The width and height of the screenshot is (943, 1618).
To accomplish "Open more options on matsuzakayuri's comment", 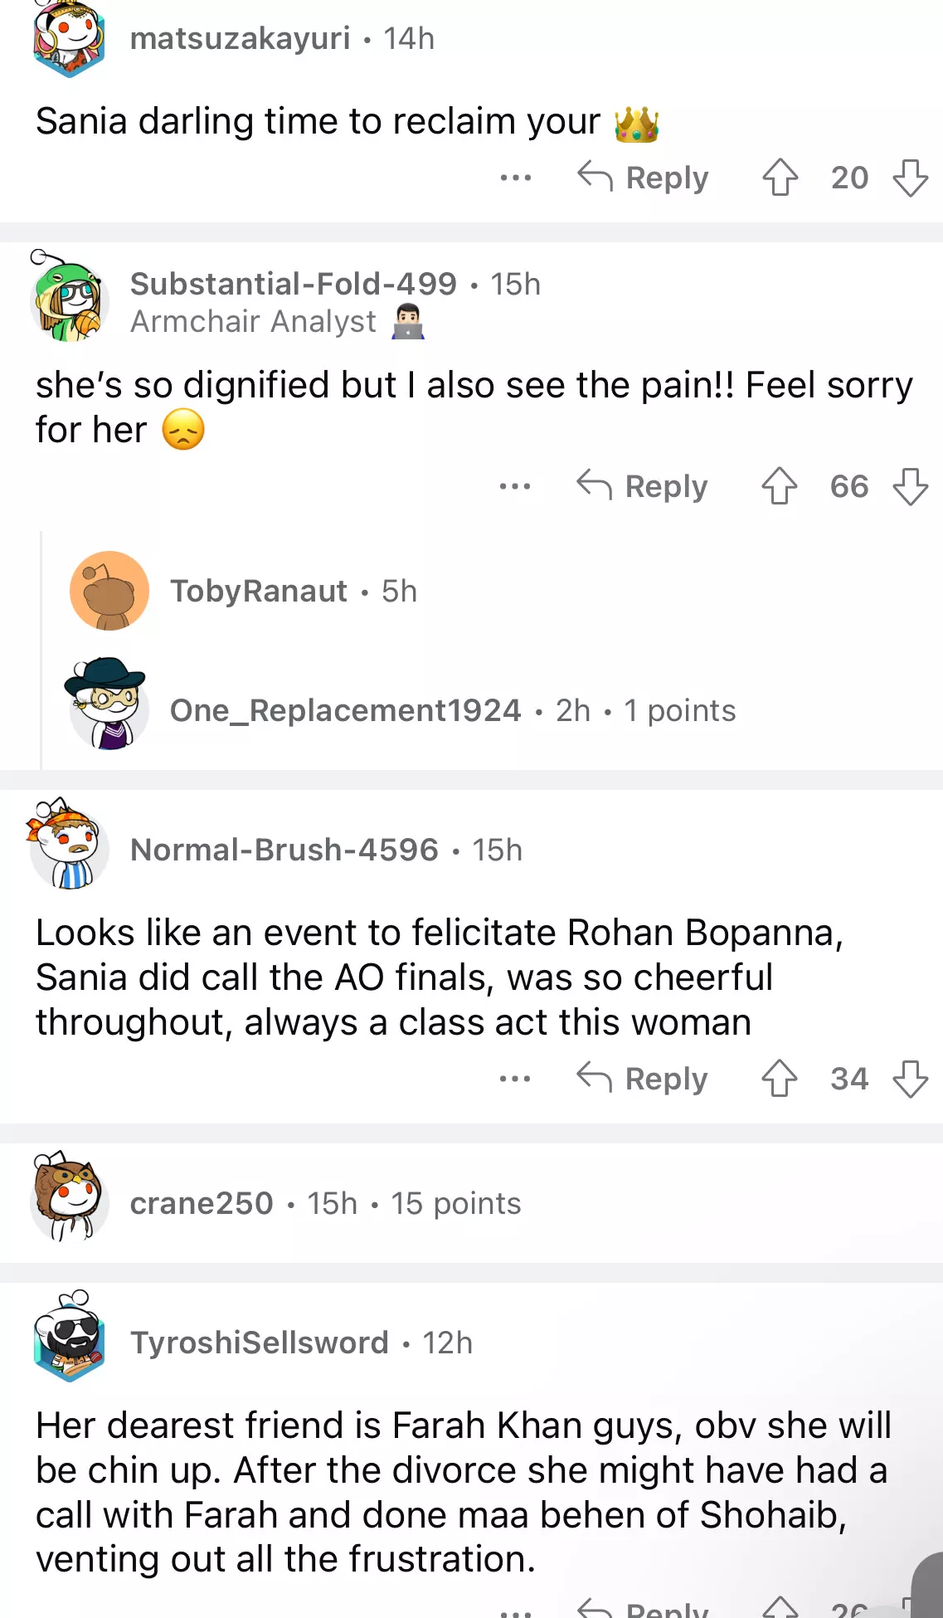I will [515, 178].
